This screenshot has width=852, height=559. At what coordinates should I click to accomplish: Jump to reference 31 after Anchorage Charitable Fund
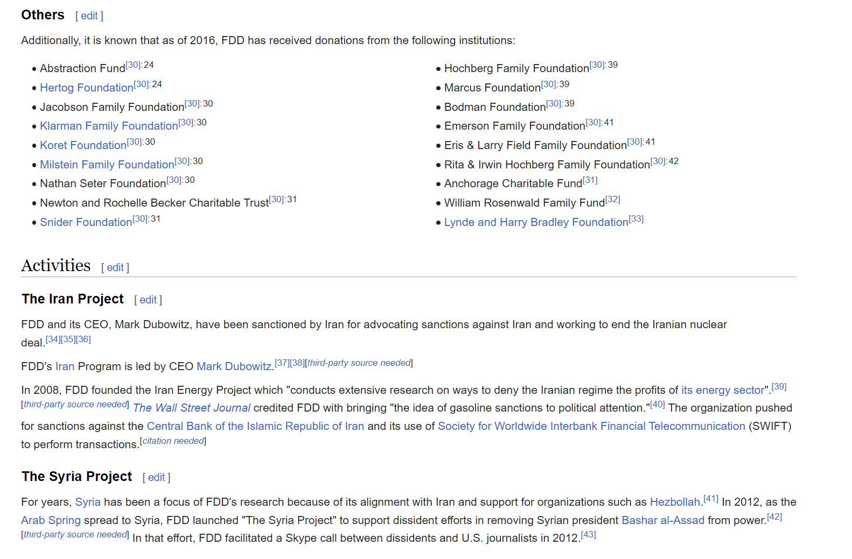590,180
